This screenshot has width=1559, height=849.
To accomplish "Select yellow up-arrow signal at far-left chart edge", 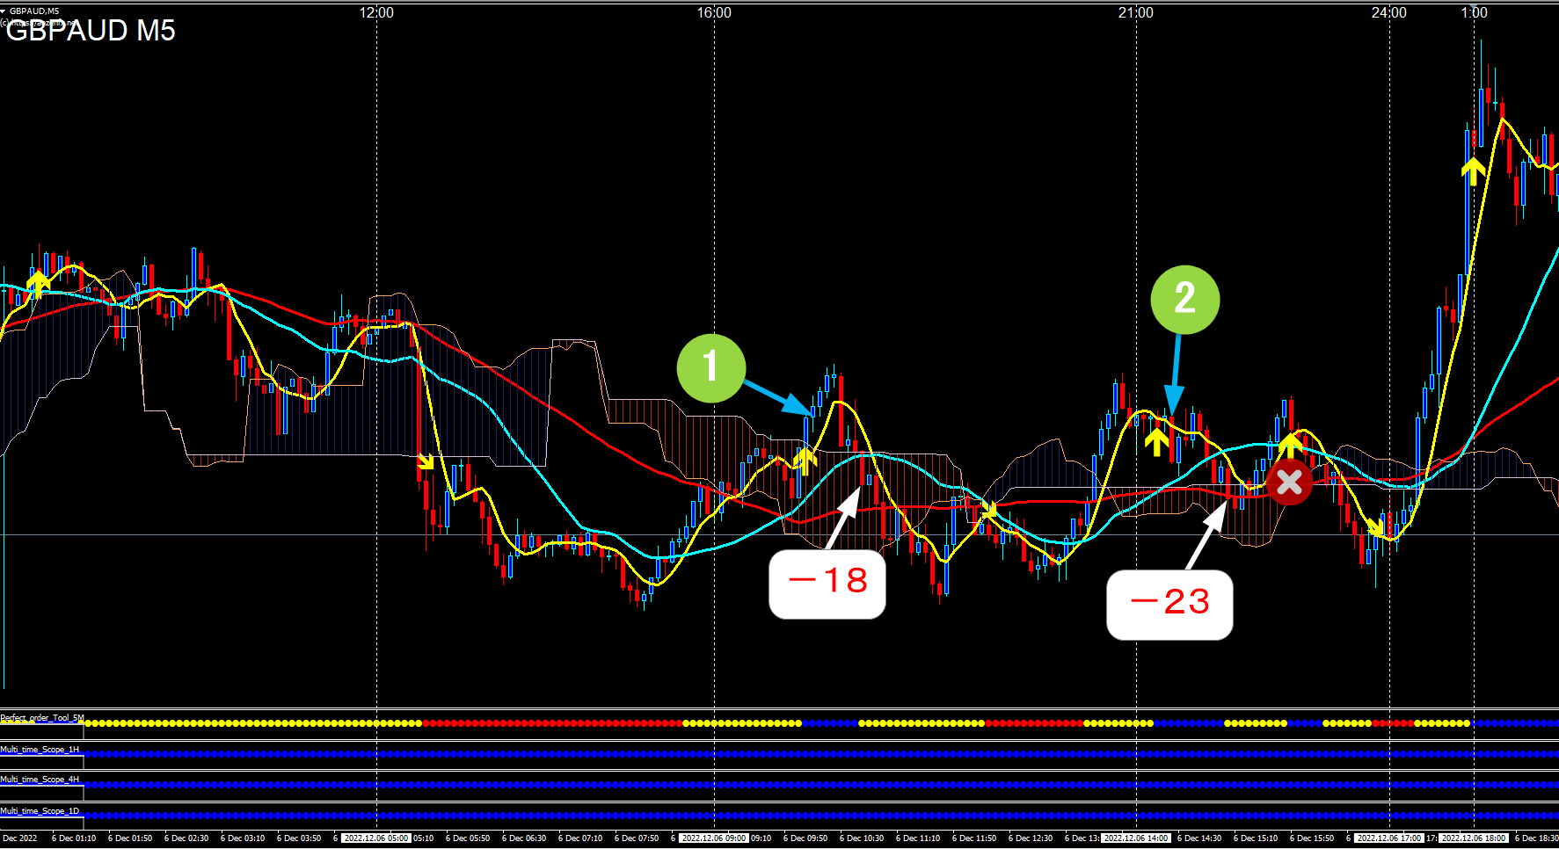I will tap(38, 285).
